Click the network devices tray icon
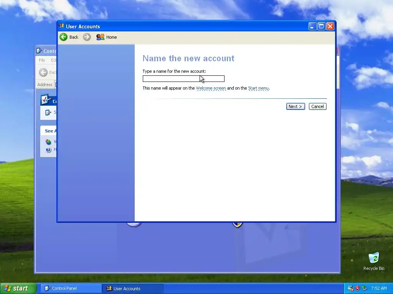Screen dimensions: 393x294 coord(365,288)
